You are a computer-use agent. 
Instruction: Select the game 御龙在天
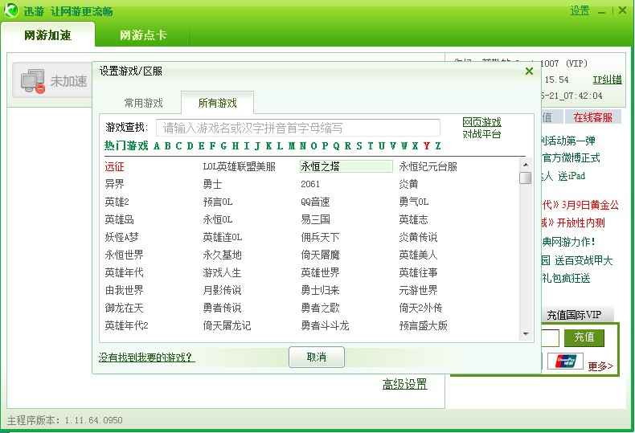click(x=124, y=308)
